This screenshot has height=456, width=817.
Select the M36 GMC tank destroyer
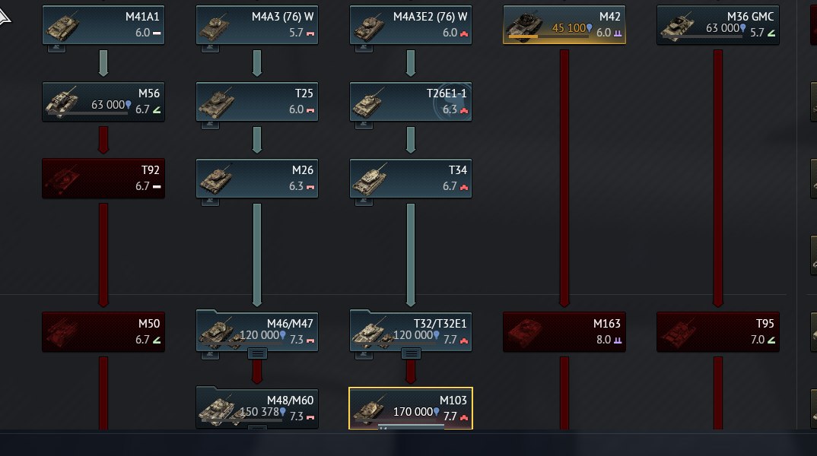[x=718, y=24]
